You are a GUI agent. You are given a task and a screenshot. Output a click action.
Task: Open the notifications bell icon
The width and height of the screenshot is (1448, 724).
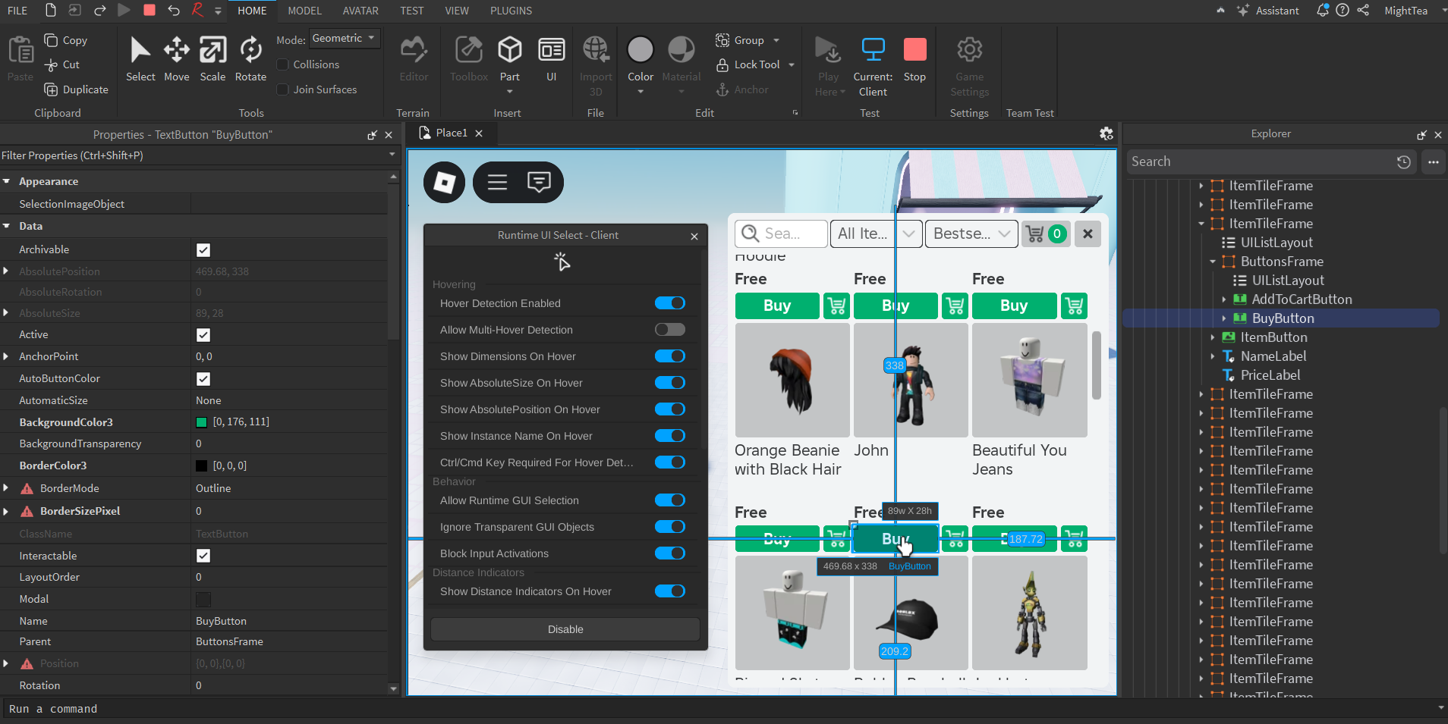click(1323, 11)
